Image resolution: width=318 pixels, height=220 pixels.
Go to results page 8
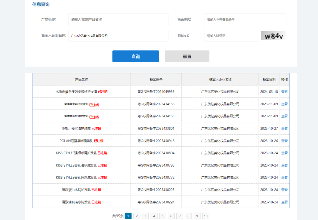(x=189, y=216)
